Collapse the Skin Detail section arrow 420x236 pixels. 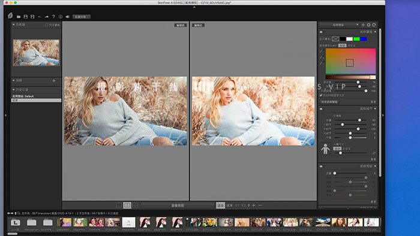375,109
